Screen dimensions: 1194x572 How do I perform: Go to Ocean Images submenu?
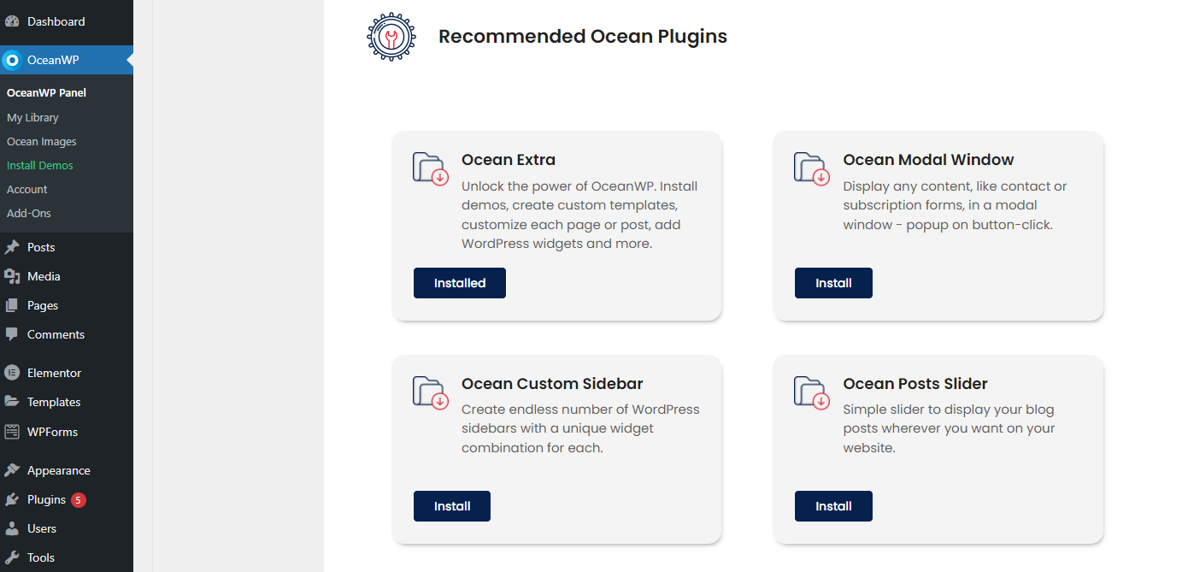(x=42, y=142)
